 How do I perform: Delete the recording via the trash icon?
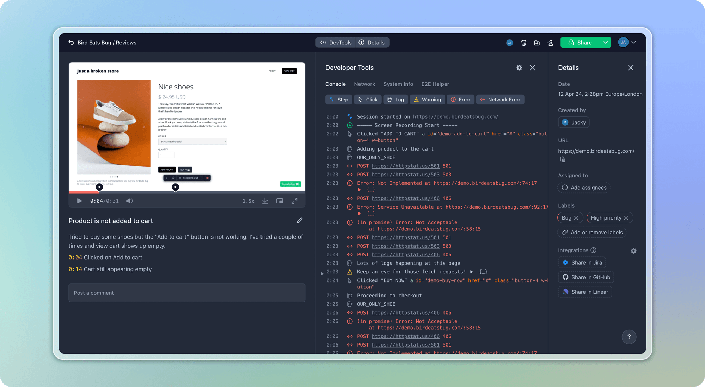524,43
